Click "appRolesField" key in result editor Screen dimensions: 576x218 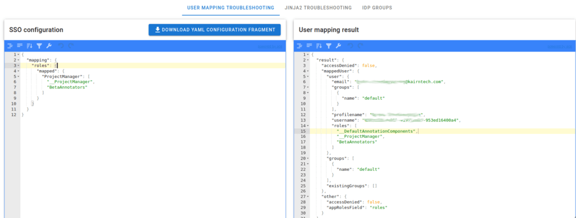point(346,207)
